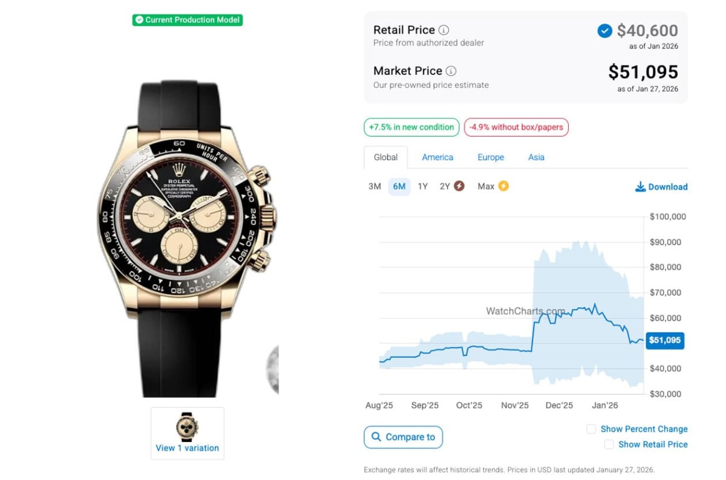726x480 pixels.
Task: Click the -4.9% without box/papers badge
Action: (516, 127)
